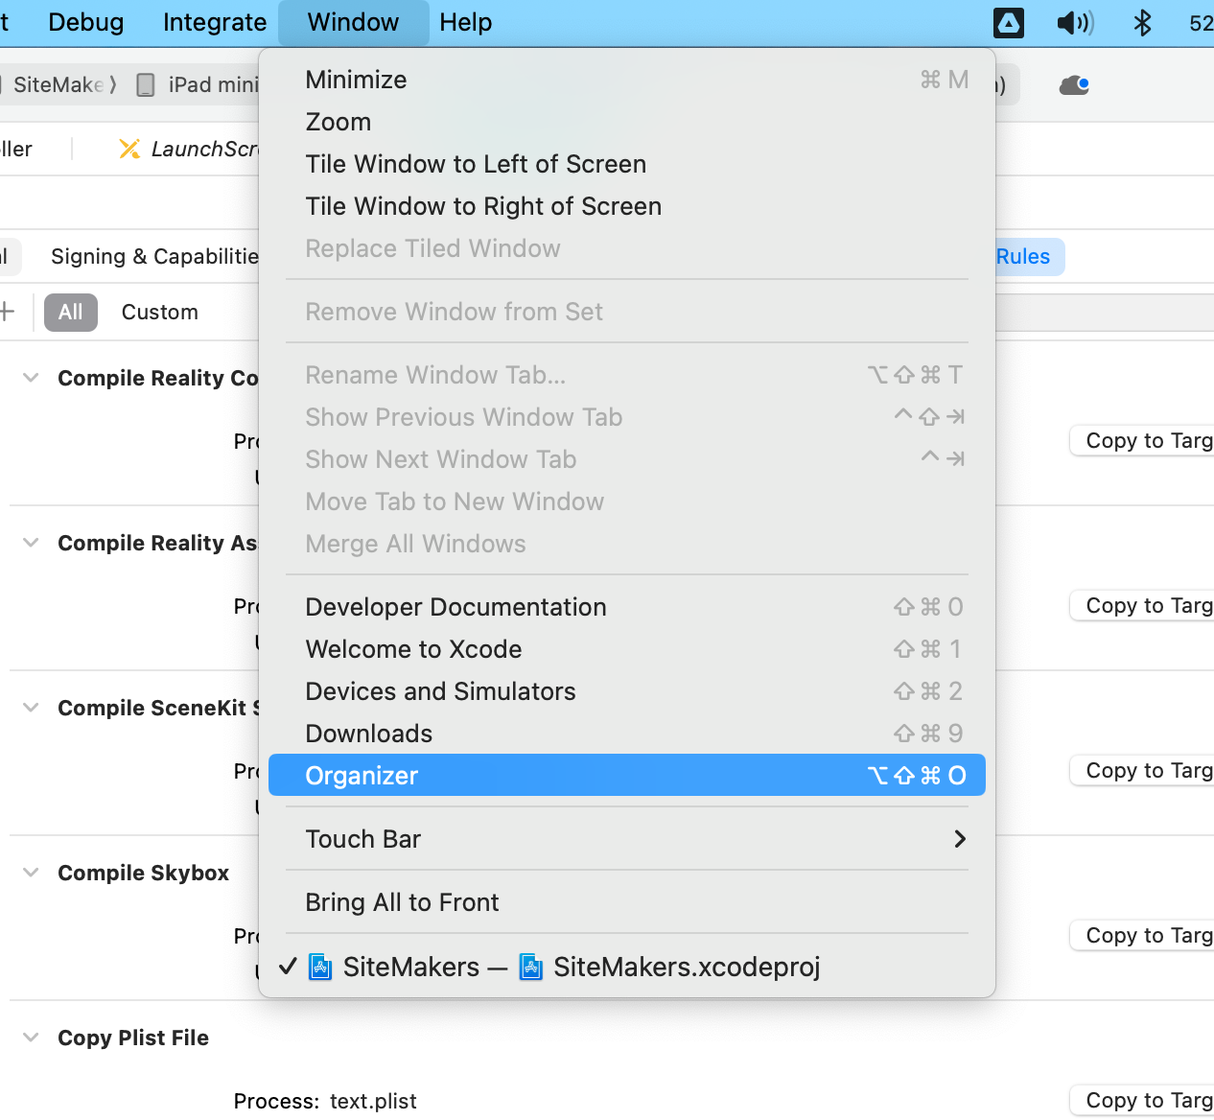
Task: Click the Bluetooth icon in menu bar
Action: coord(1142,23)
